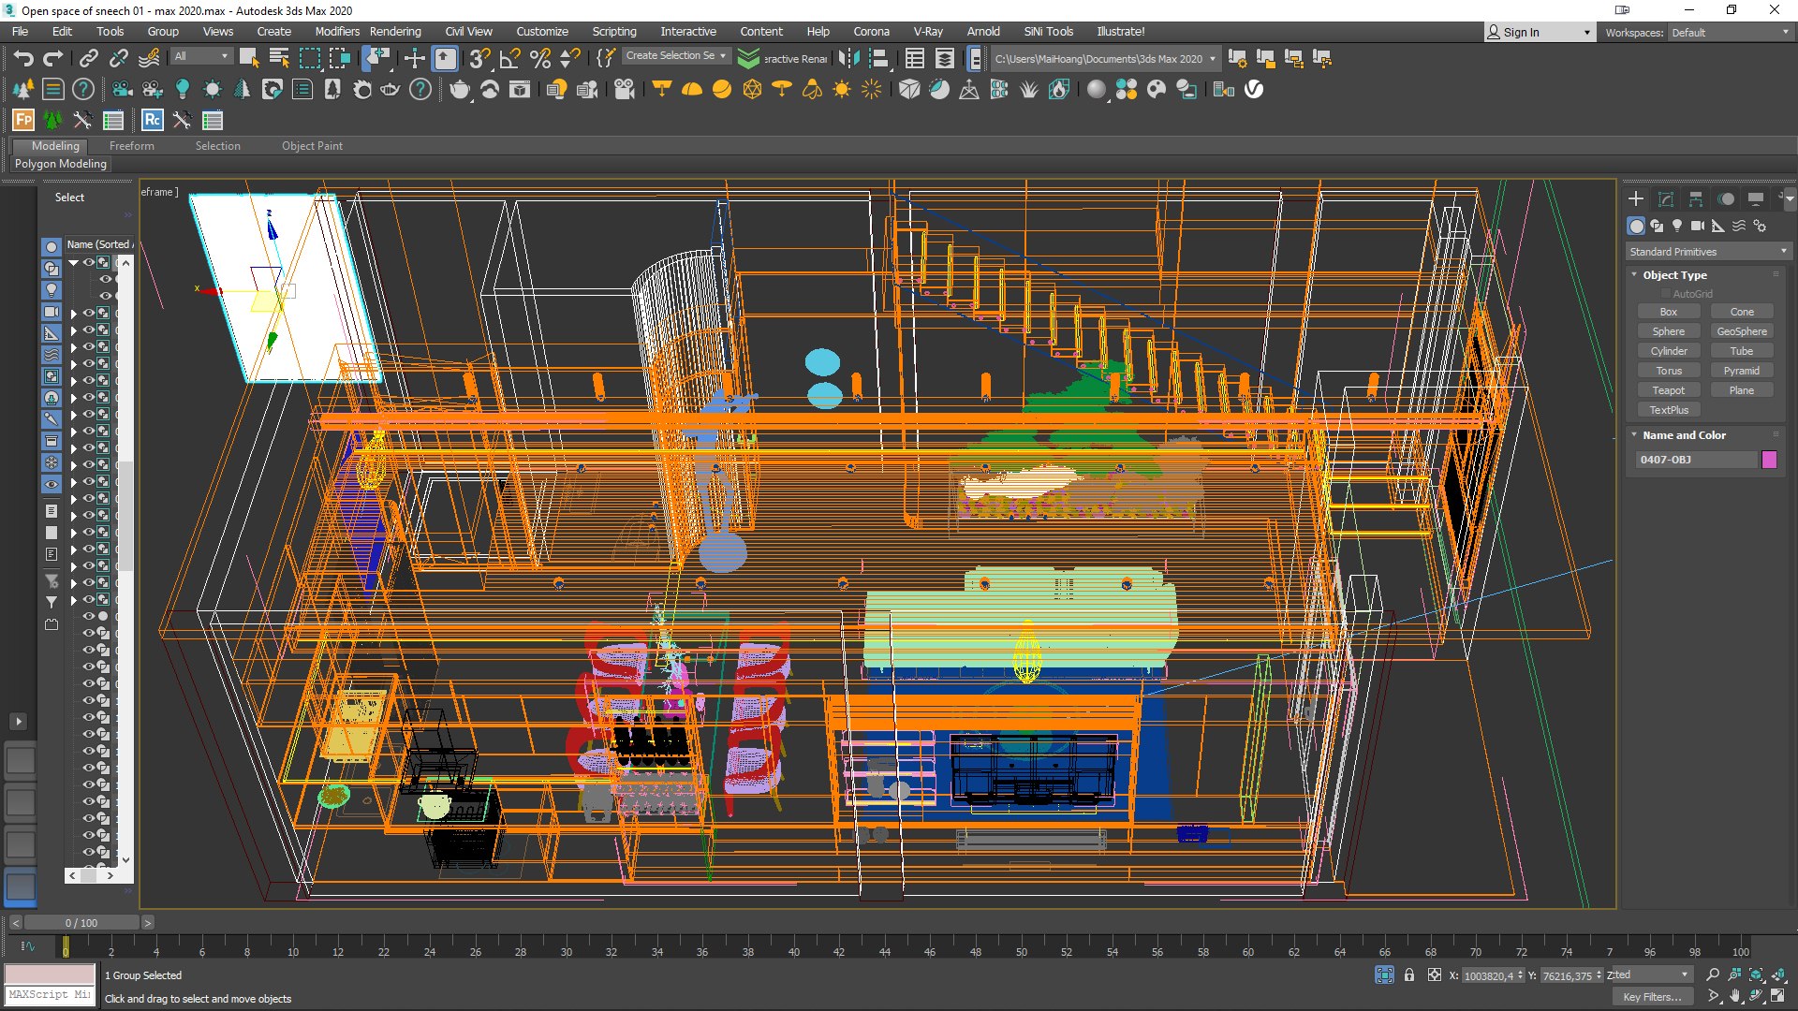Click the Mirror tool icon

pos(849,59)
